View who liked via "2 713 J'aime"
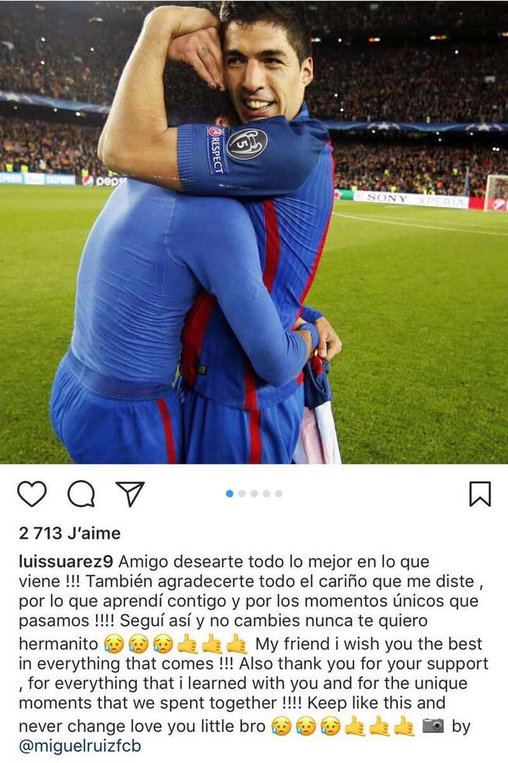 (x=70, y=533)
